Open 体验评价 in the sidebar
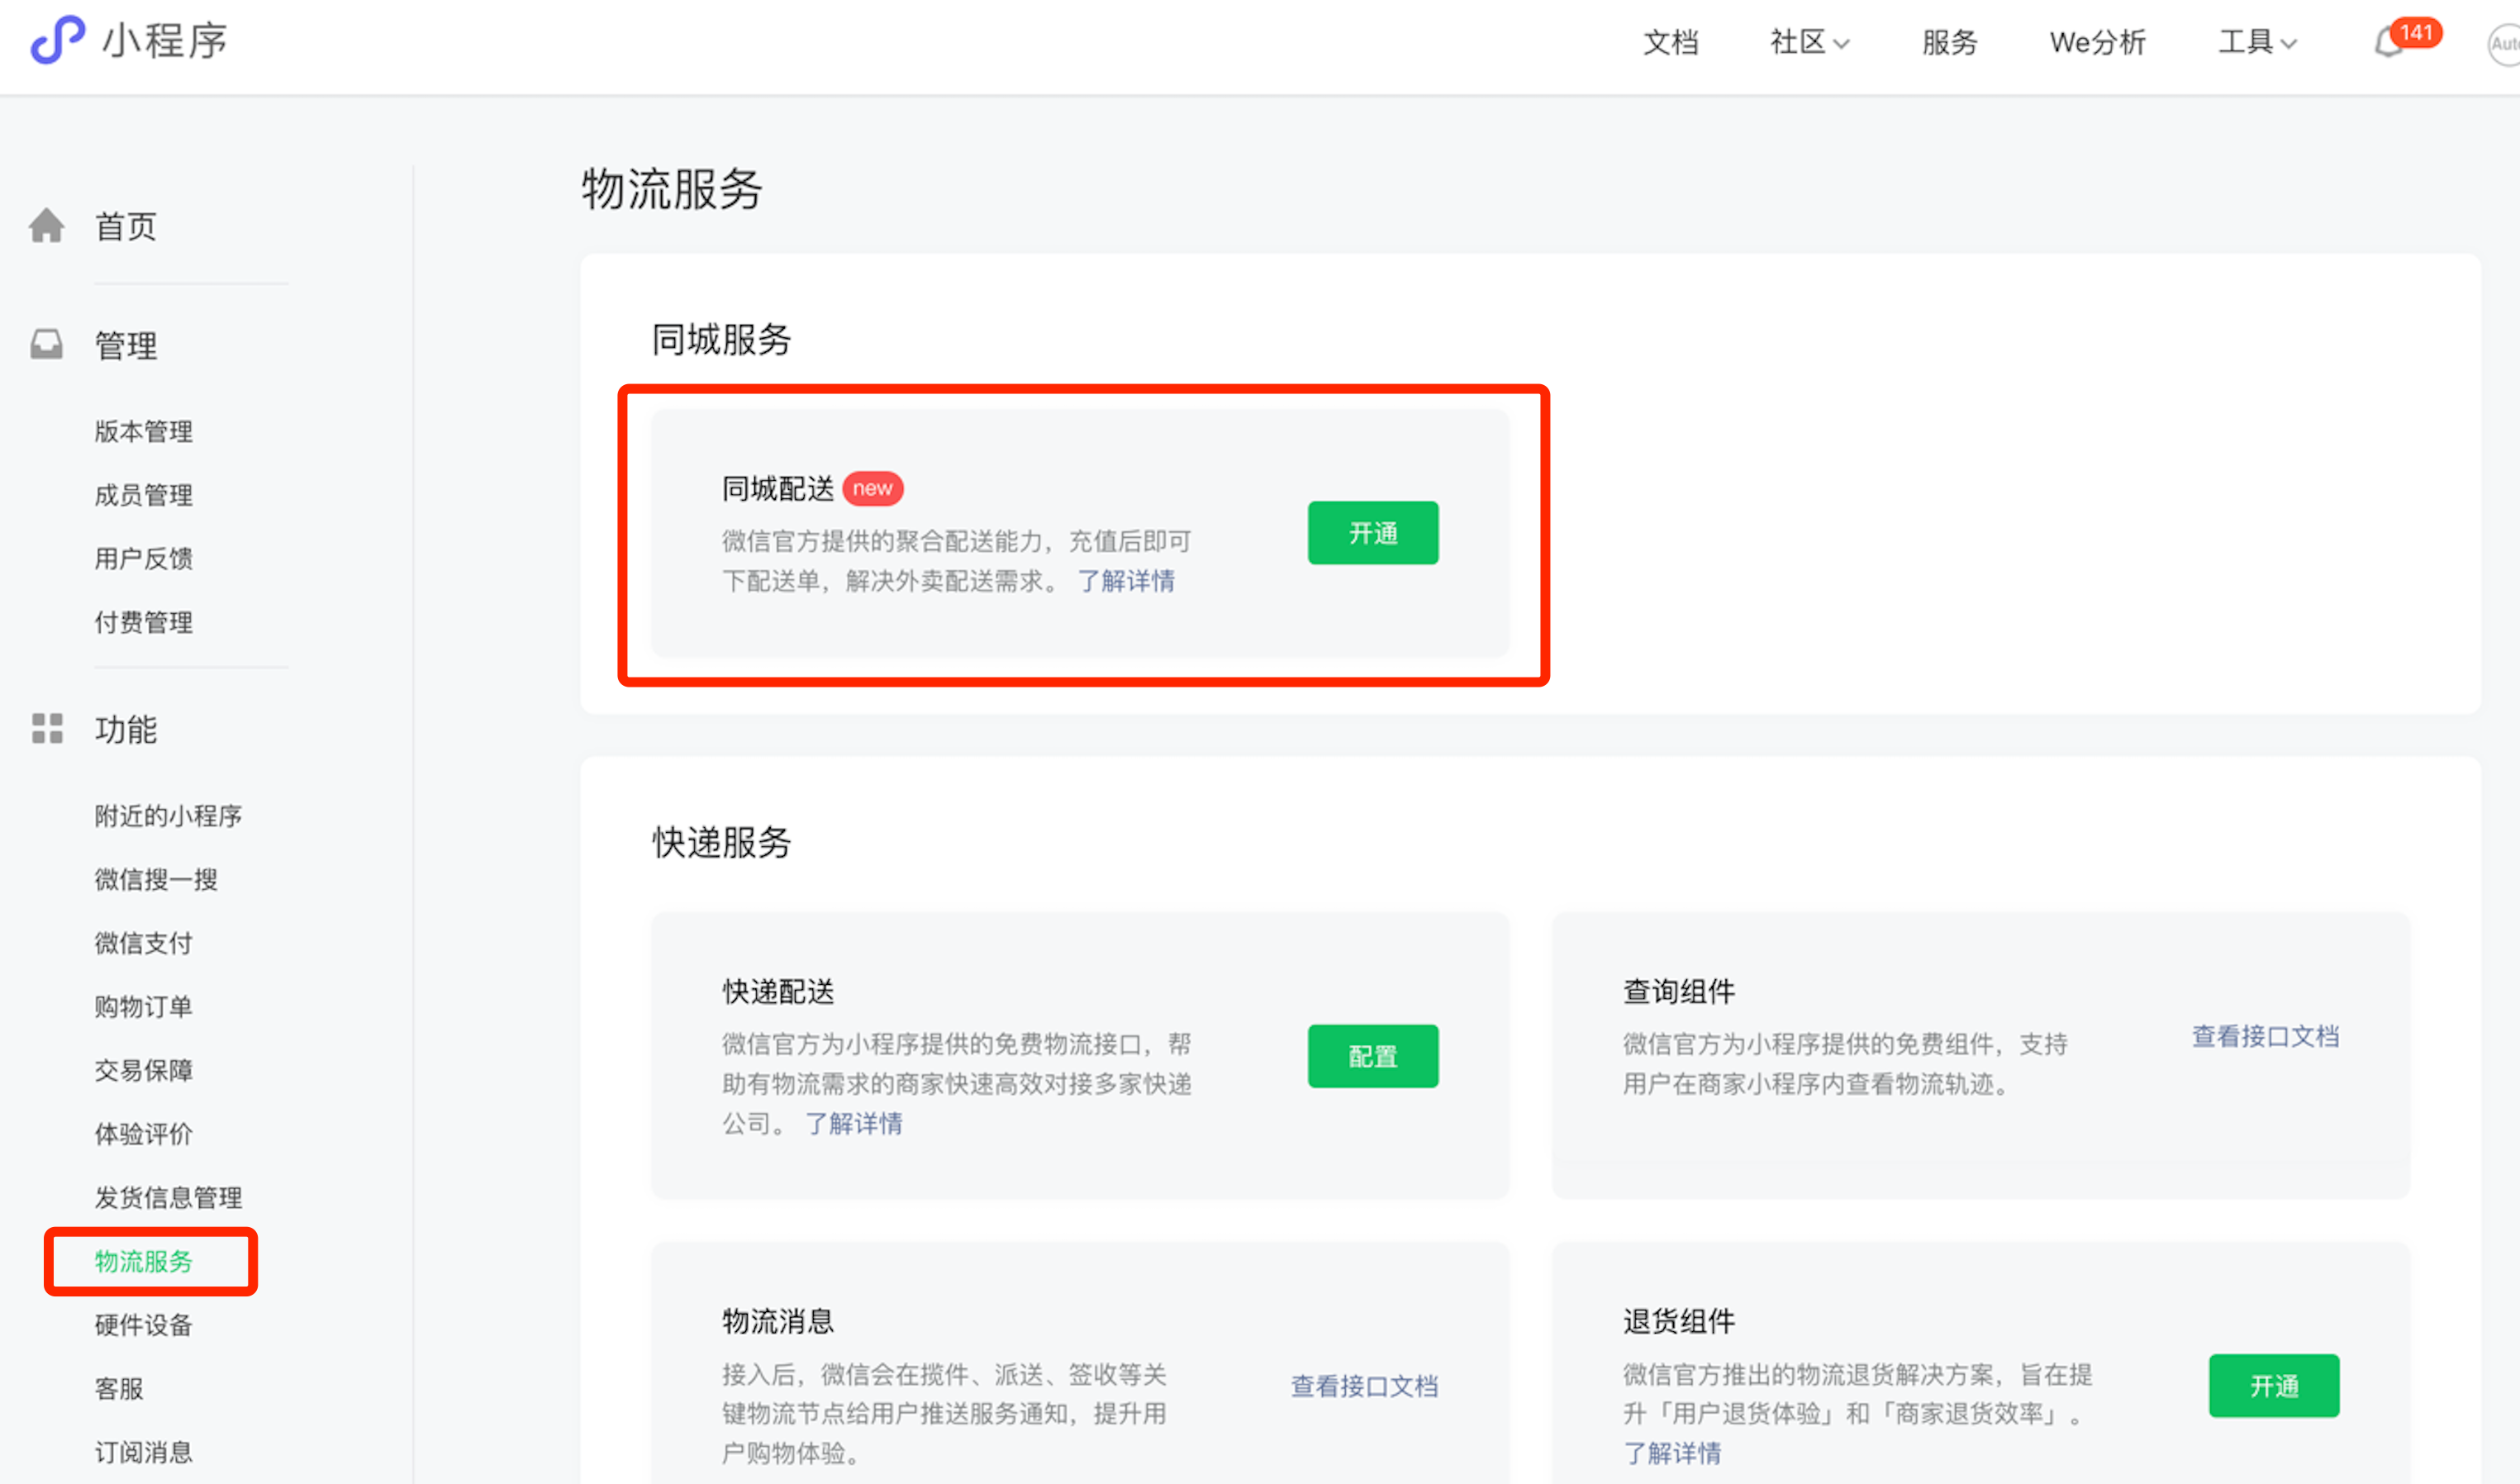Image resolution: width=2520 pixels, height=1484 pixels. coord(143,1134)
